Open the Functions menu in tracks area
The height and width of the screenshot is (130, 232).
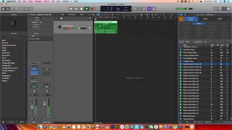coord(72,15)
